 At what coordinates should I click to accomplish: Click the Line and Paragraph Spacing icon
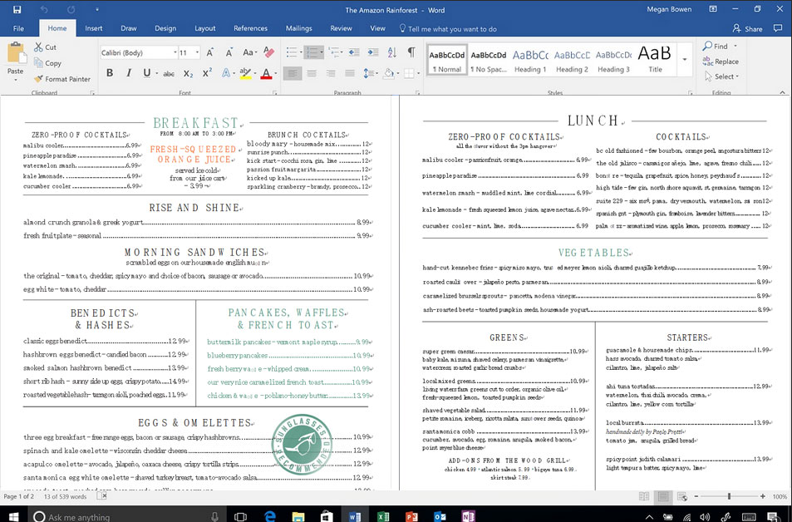pos(367,73)
